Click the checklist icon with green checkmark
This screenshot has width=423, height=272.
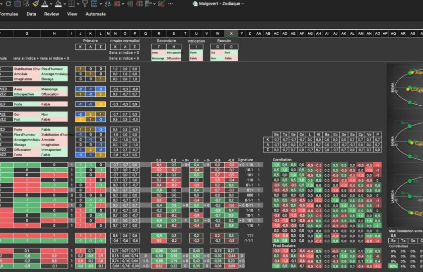(x=161, y=4)
